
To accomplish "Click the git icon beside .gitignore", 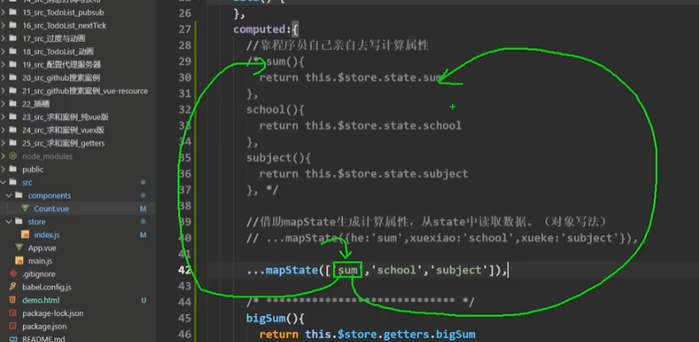I will point(13,273).
